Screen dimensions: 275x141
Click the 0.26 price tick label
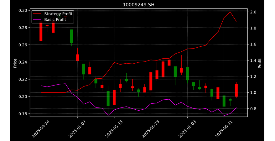pos(23,45)
